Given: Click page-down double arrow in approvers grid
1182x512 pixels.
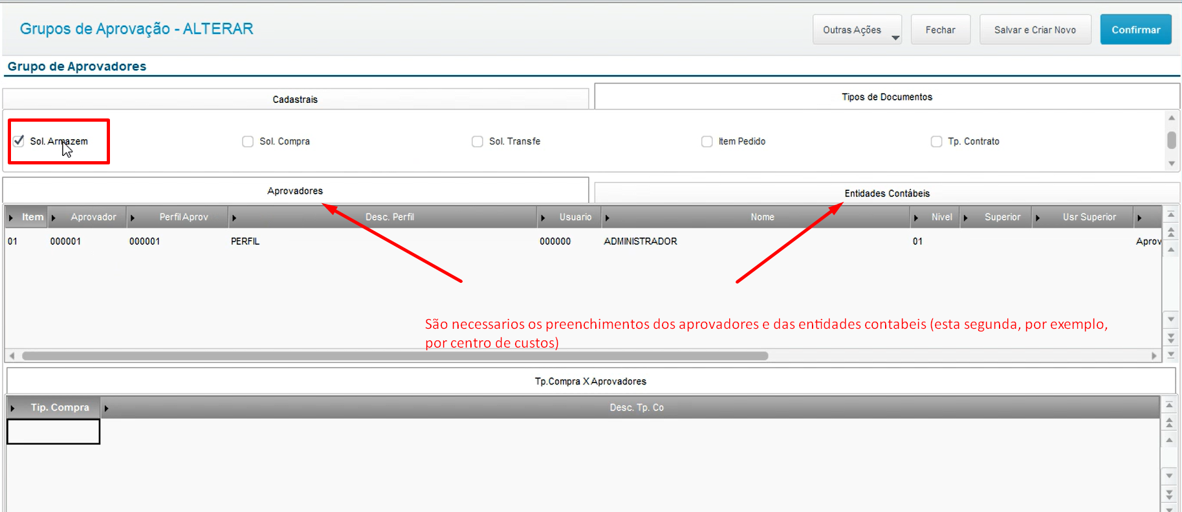Looking at the screenshot, I should [1171, 337].
